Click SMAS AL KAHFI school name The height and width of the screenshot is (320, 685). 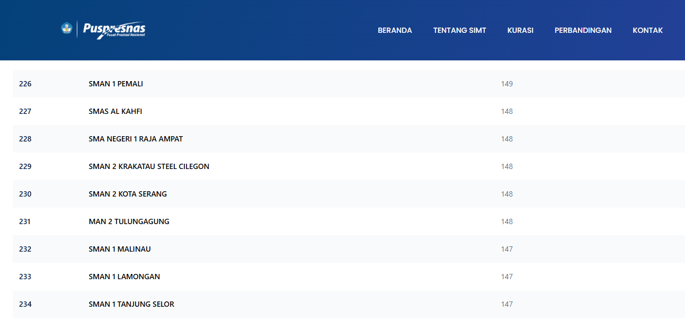[x=115, y=111]
